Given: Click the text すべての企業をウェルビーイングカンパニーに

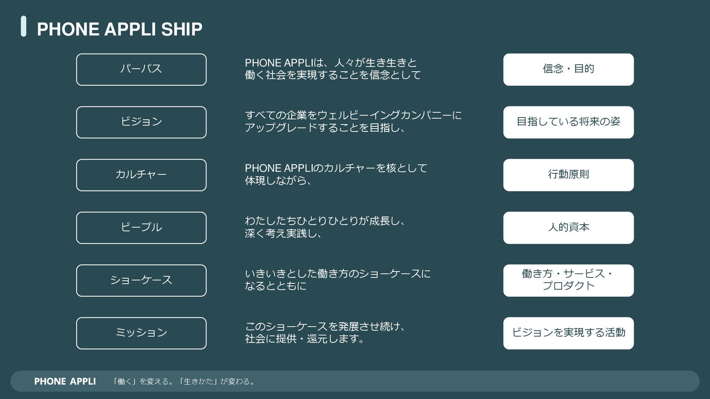Looking at the screenshot, I should tap(353, 115).
